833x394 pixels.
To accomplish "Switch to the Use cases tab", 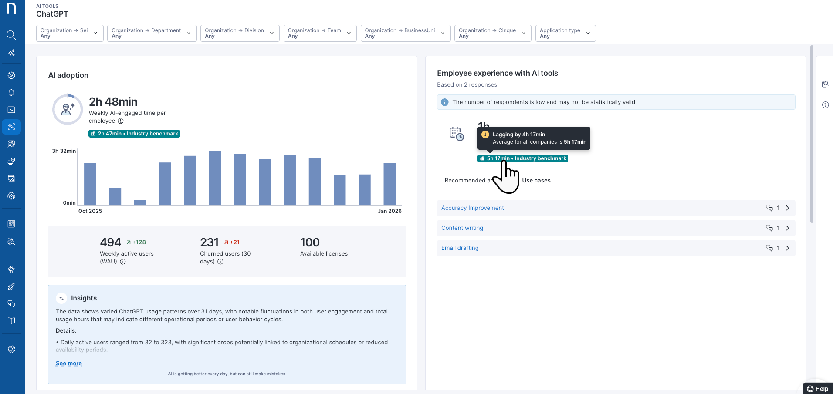I will click(x=536, y=181).
